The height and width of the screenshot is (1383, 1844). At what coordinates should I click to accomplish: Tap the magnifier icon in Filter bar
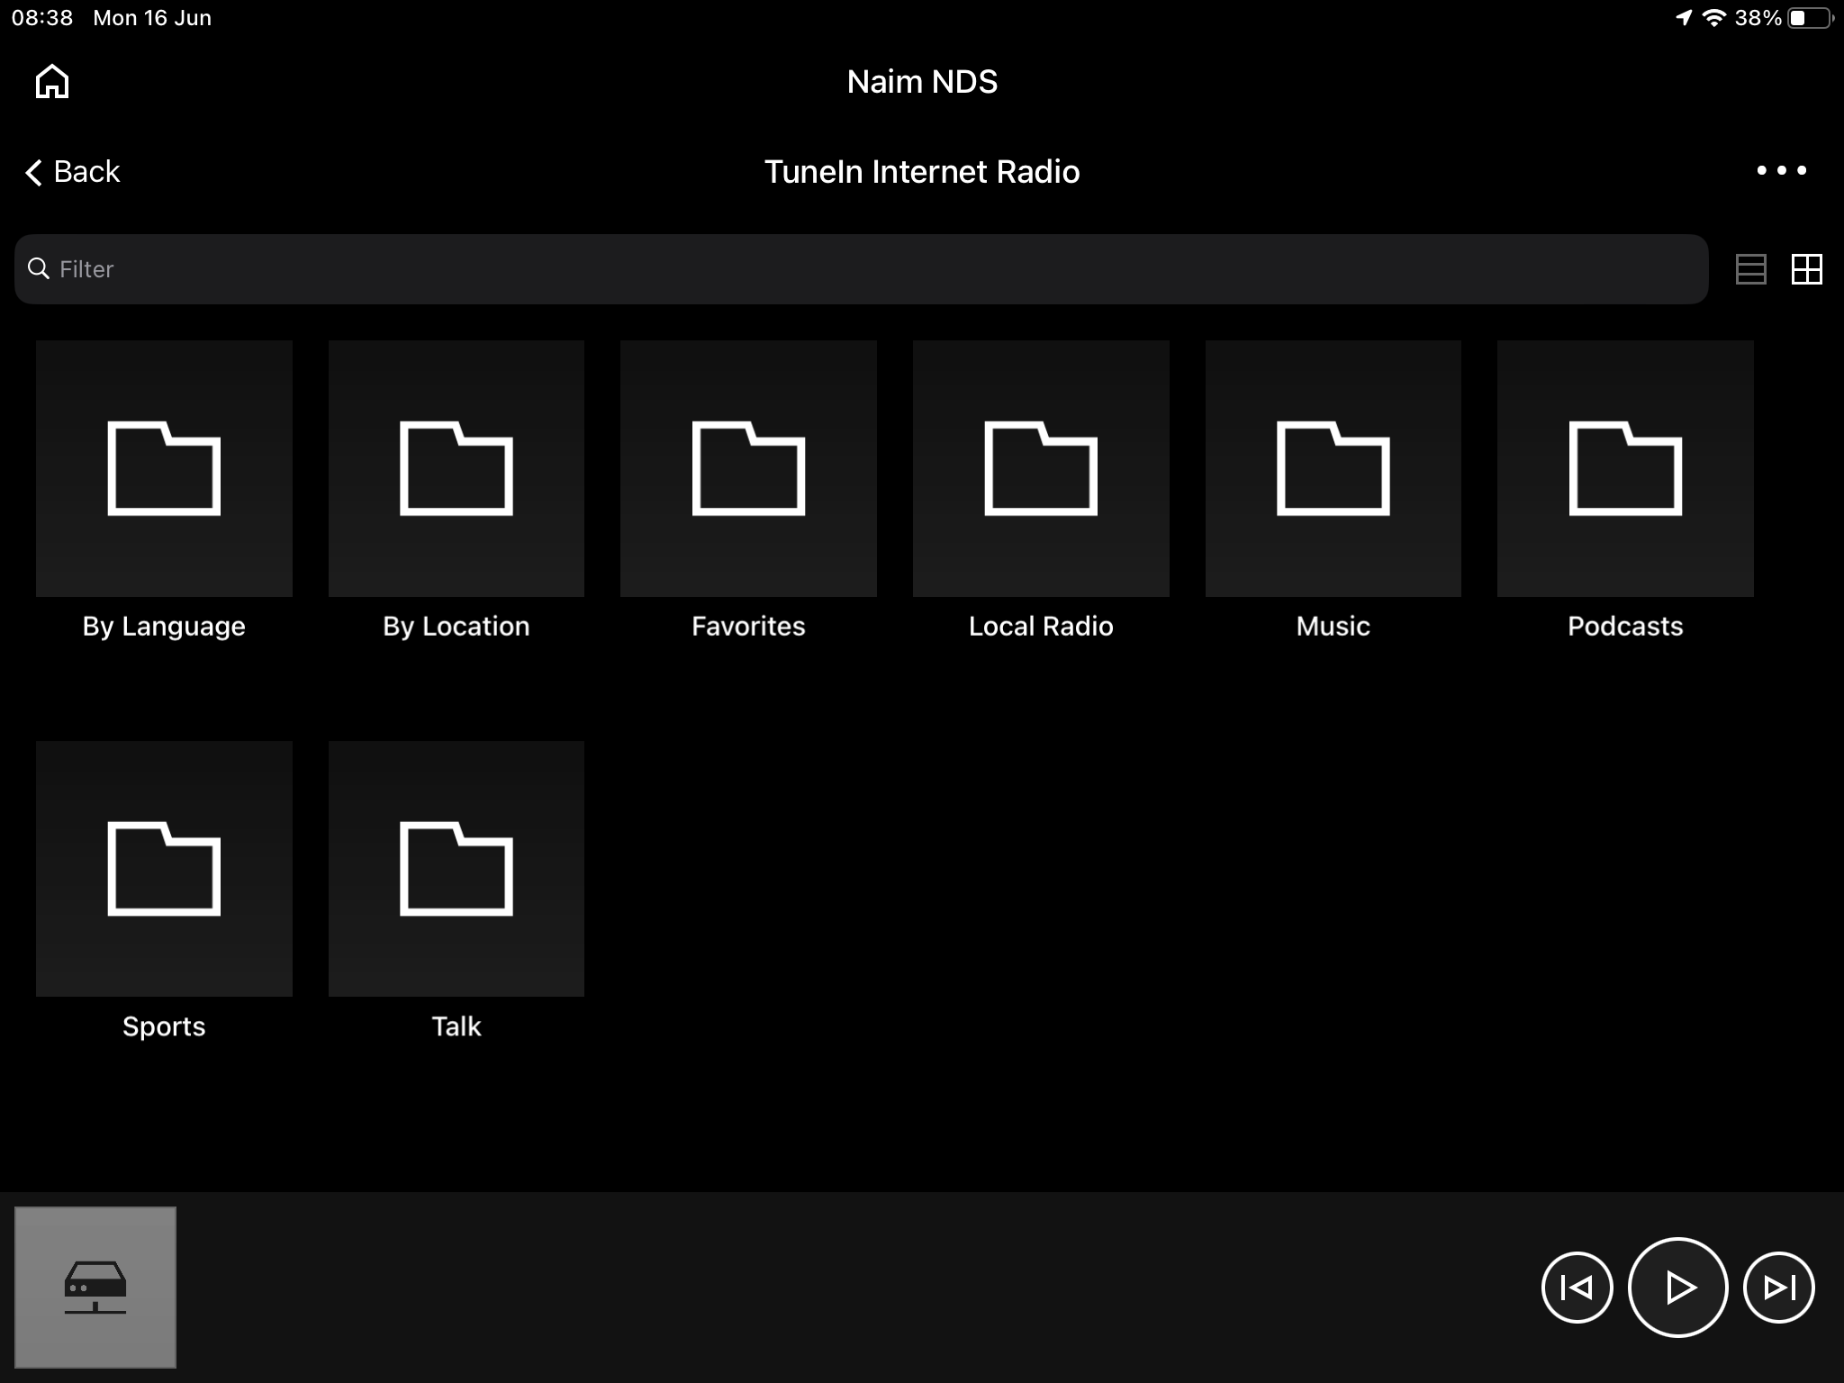[39, 268]
